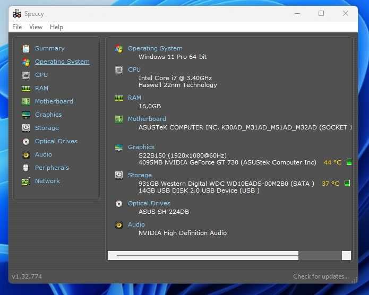The image size is (369, 295).
Task: Click the Audio speaker icon in sidebar
Action: pos(26,155)
